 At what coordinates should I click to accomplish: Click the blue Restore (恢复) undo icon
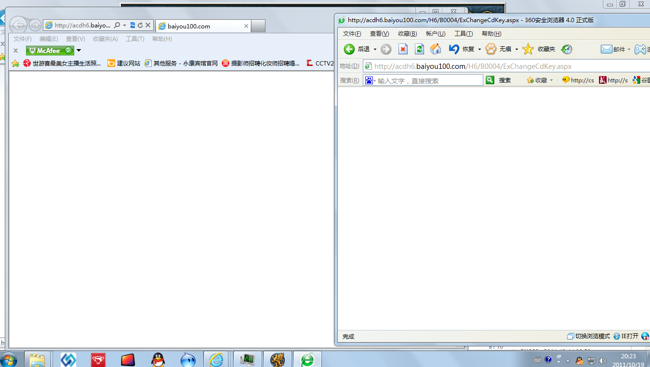[454, 49]
